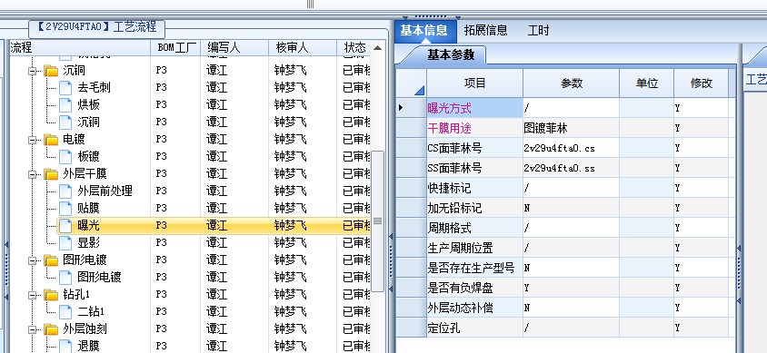Viewport: 767px width, 353px height.
Task: Click the 外层动态补偿 row label
Action: click(460, 309)
